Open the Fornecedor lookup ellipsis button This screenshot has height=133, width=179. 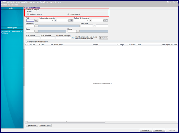36,26
